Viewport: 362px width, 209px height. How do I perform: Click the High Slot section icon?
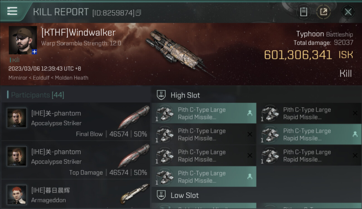tap(162, 95)
